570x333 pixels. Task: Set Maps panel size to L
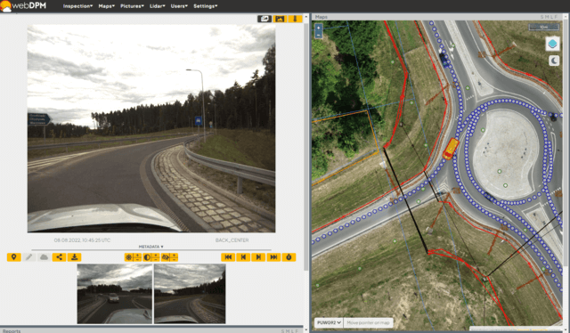[551, 17]
